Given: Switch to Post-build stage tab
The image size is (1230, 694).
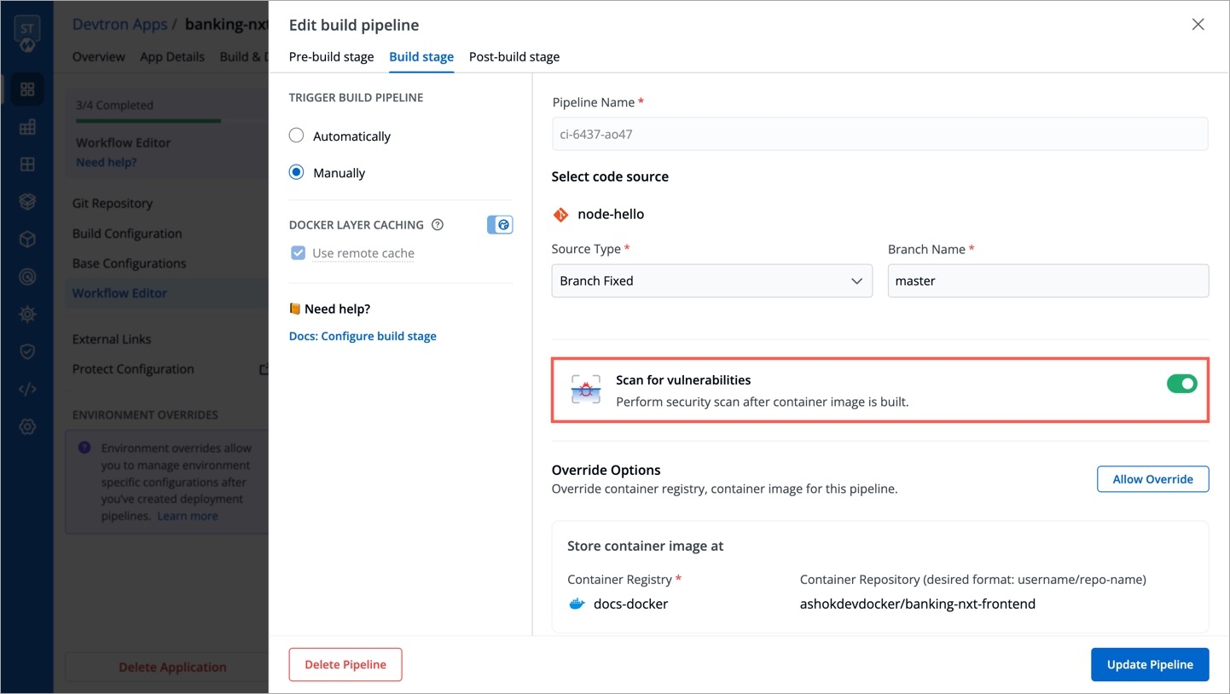Looking at the screenshot, I should click(x=514, y=57).
